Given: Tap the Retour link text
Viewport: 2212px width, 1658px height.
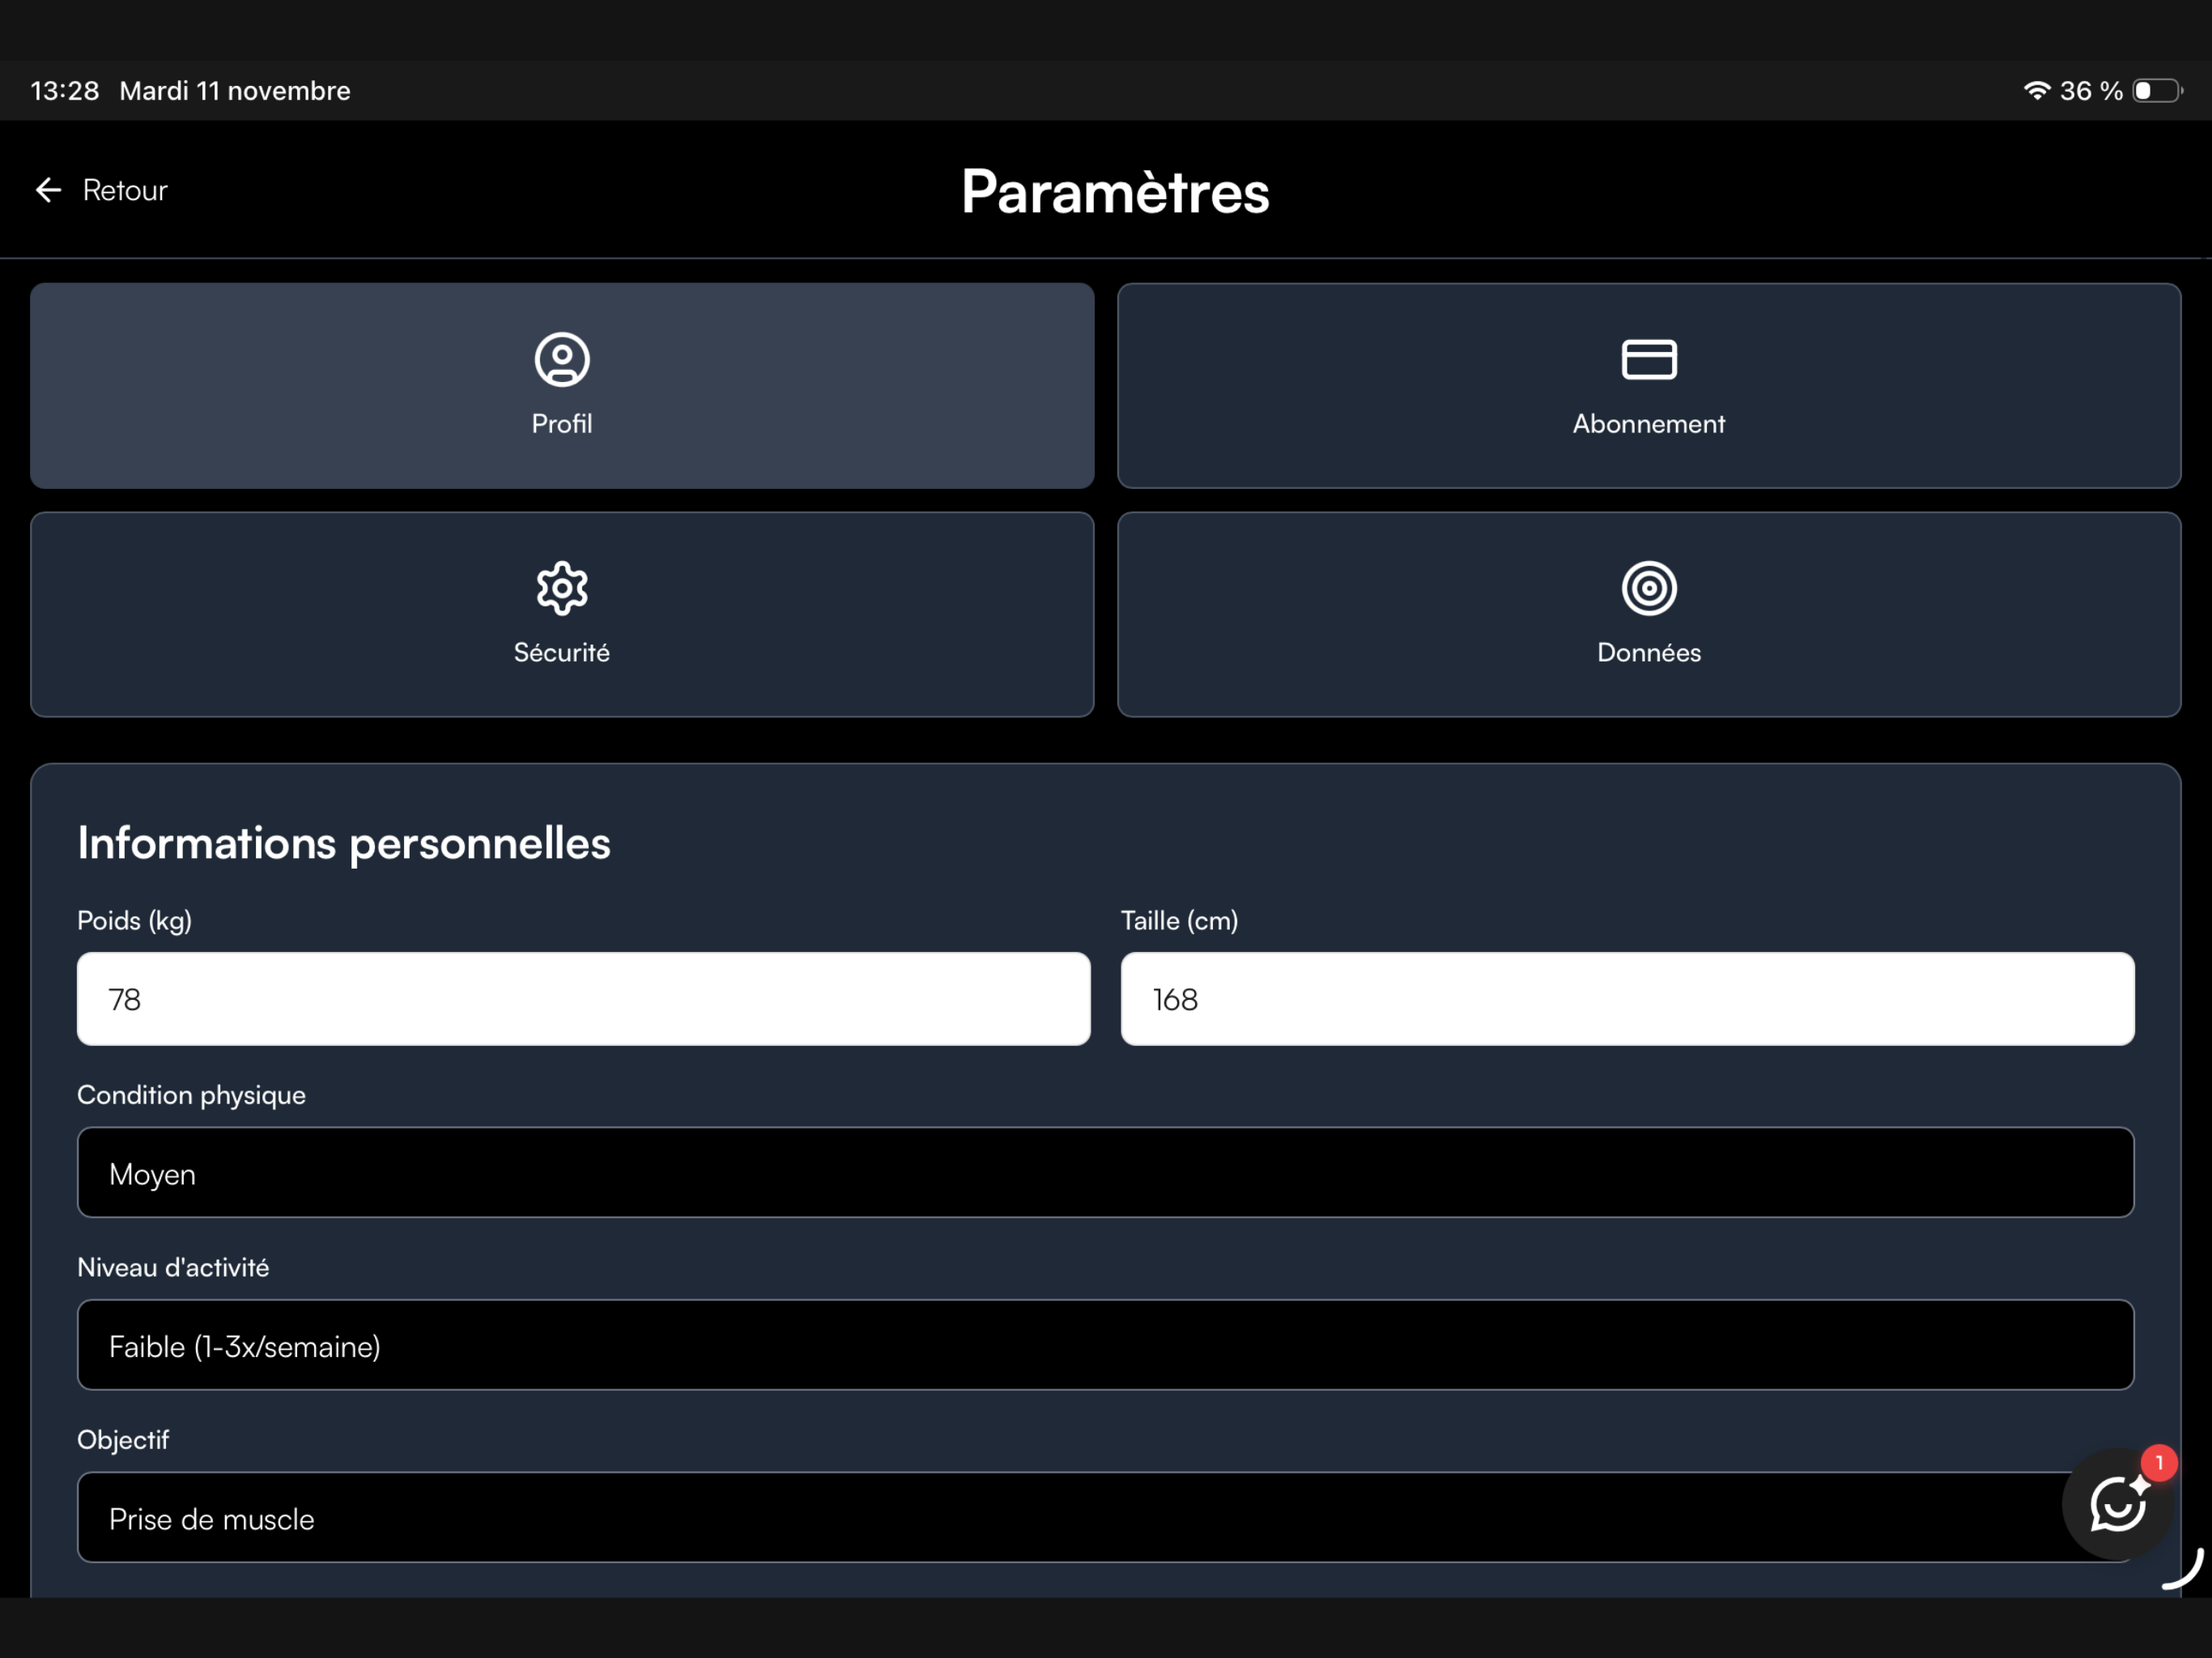Looking at the screenshot, I should [125, 190].
